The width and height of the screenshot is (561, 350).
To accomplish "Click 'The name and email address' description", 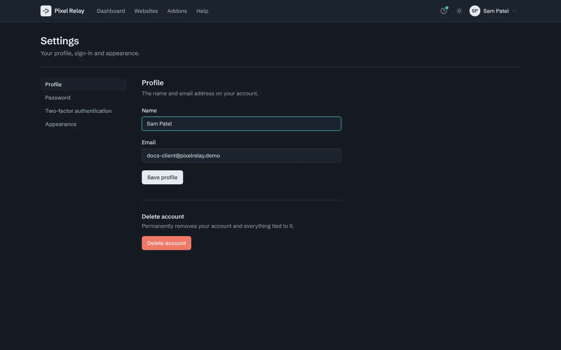I will [x=200, y=93].
